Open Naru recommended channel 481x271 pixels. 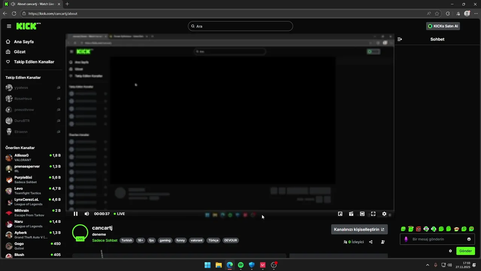(x=33, y=224)
